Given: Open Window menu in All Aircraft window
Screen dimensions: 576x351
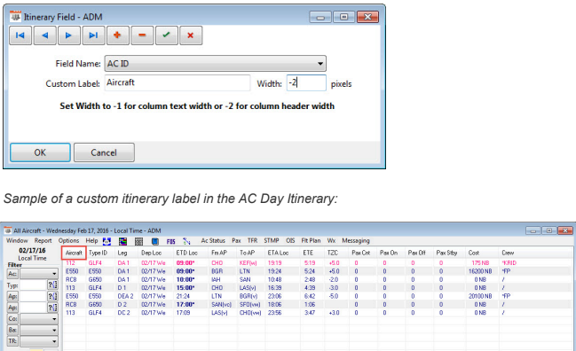Looking at the screenshot, I should coord(17,240).
